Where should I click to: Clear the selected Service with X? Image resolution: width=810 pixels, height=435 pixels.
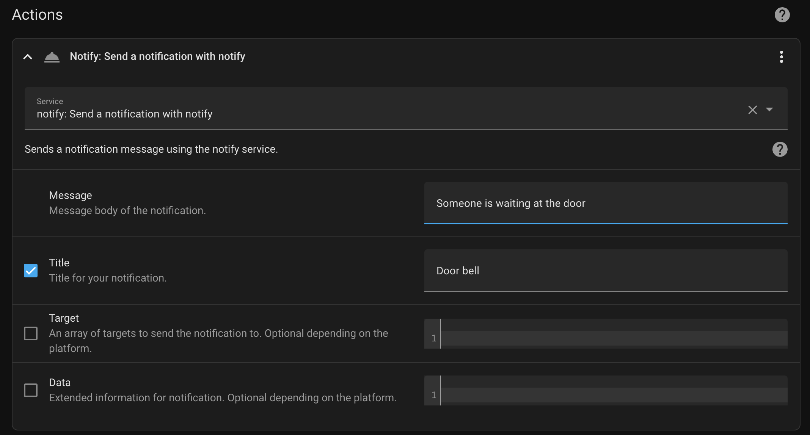pyautogui.click(x=752, y=110)
